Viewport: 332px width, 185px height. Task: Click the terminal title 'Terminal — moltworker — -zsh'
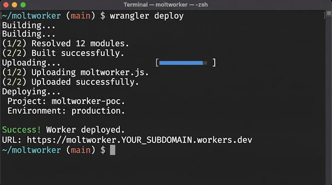click(166, 5)
